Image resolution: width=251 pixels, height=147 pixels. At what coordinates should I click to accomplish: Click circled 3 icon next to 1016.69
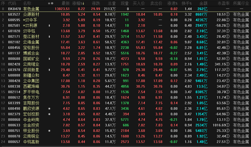pos(228,125)
